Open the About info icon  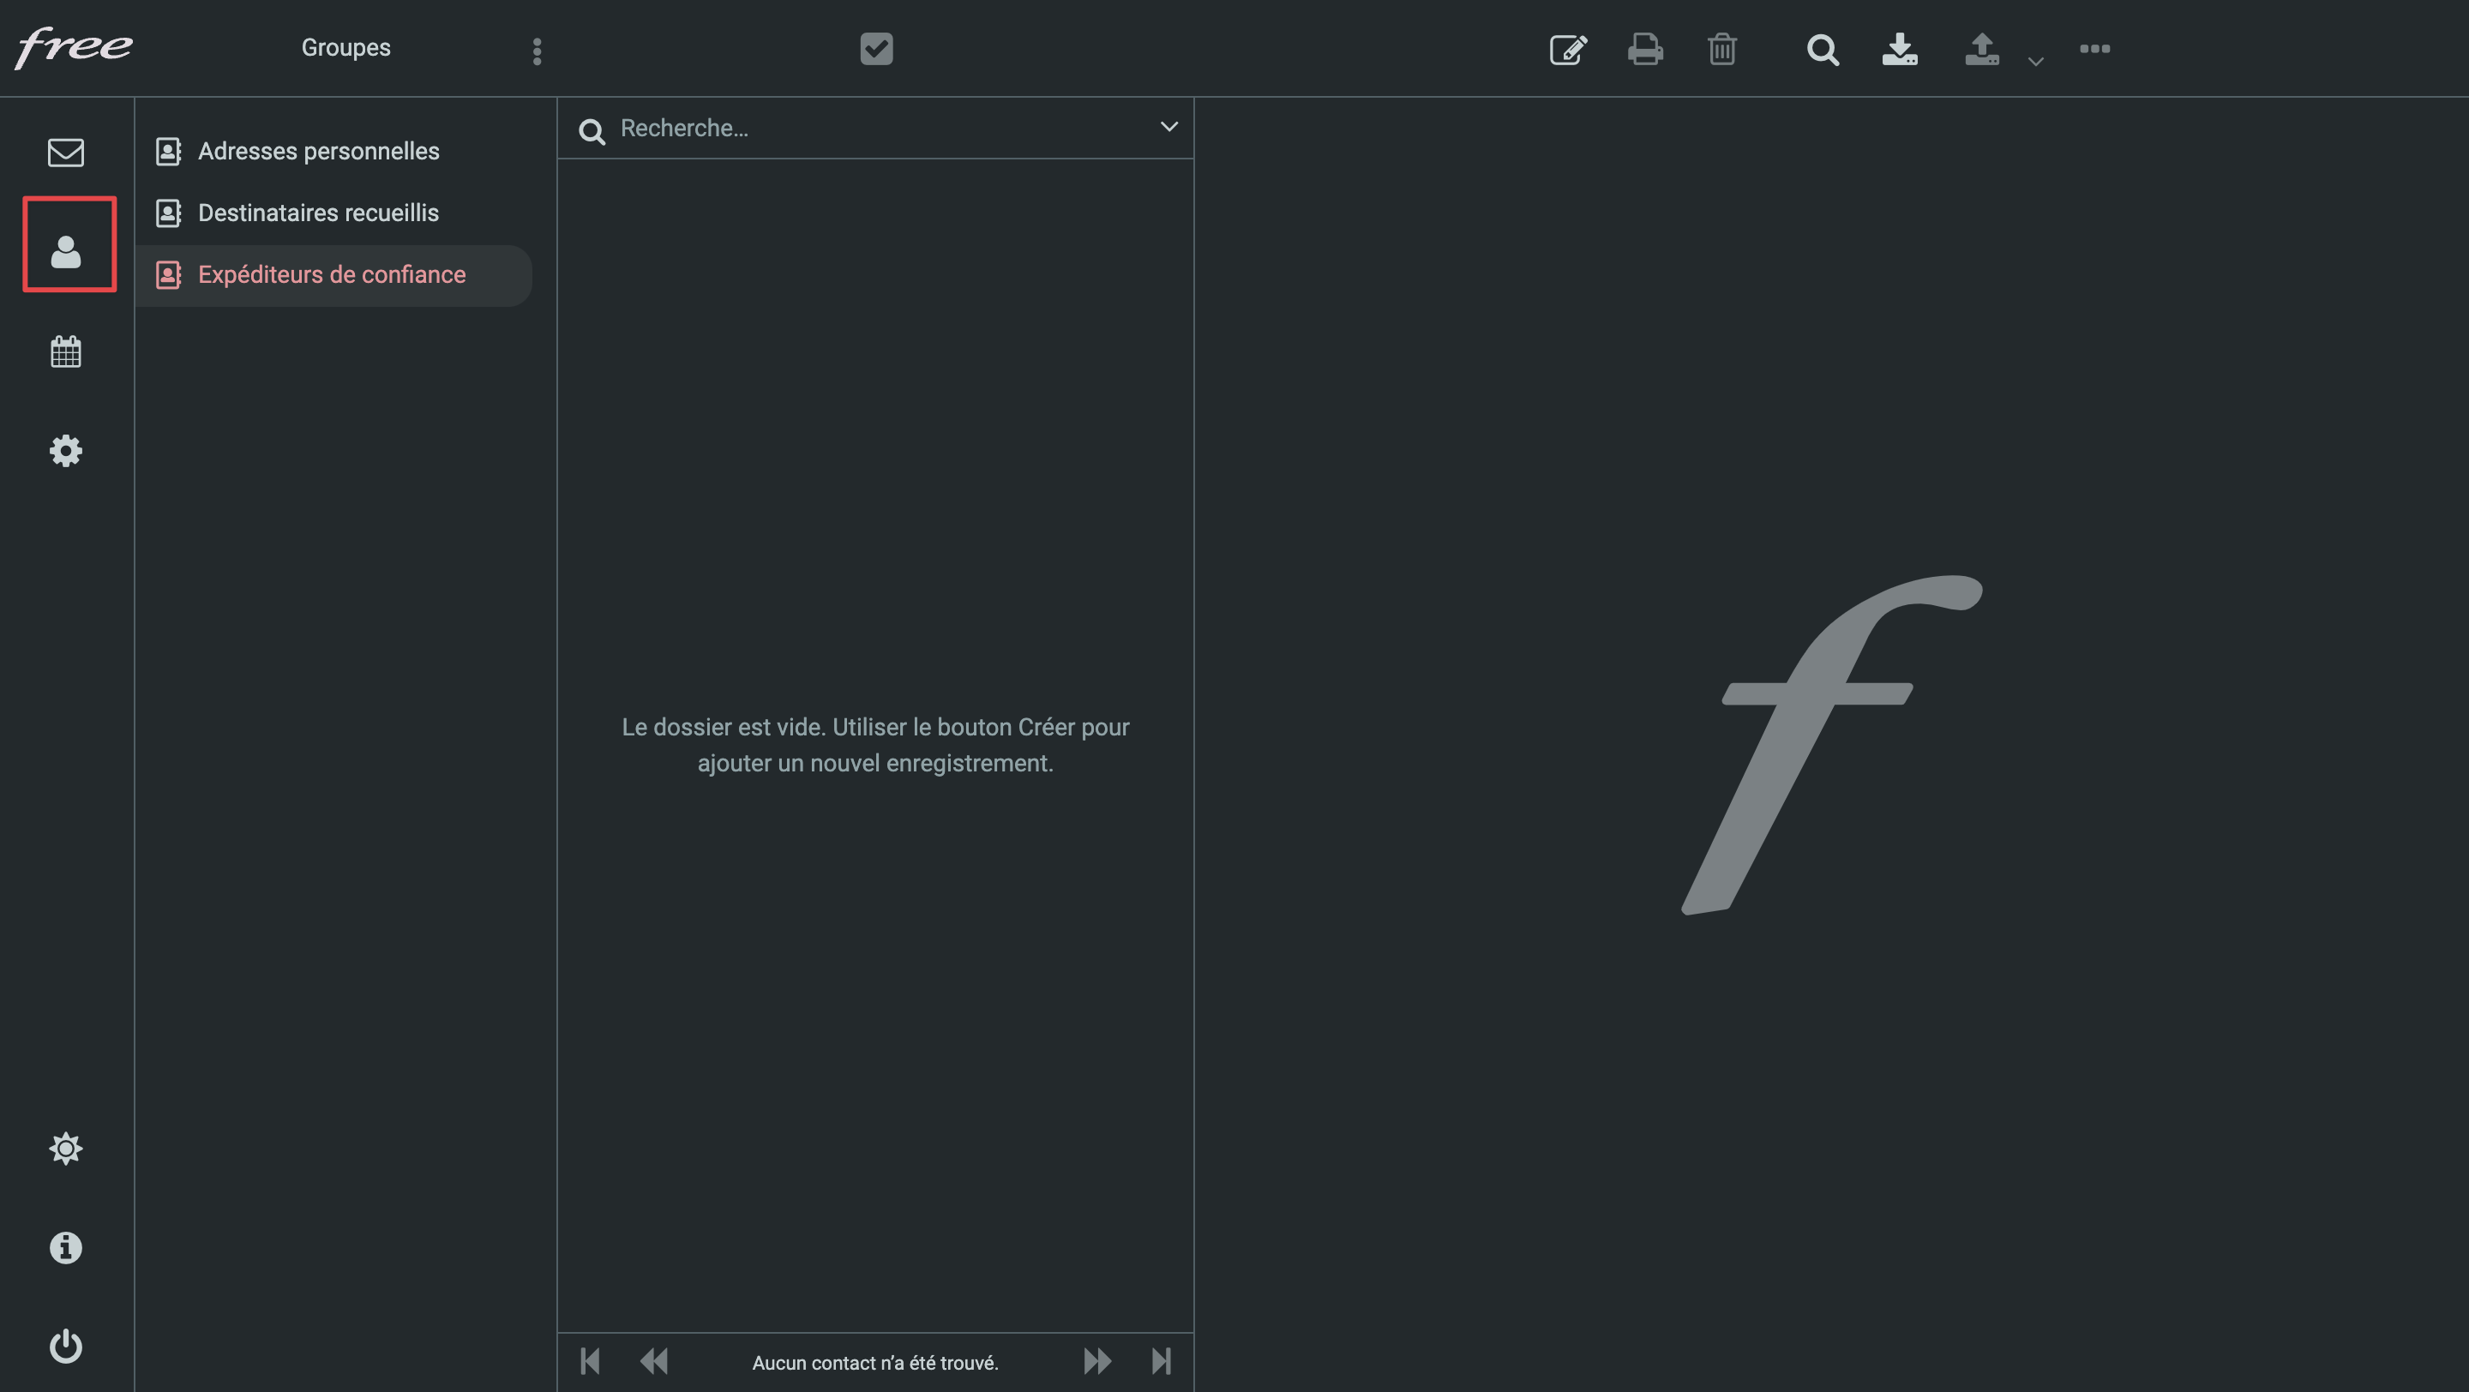(66, 1247)
